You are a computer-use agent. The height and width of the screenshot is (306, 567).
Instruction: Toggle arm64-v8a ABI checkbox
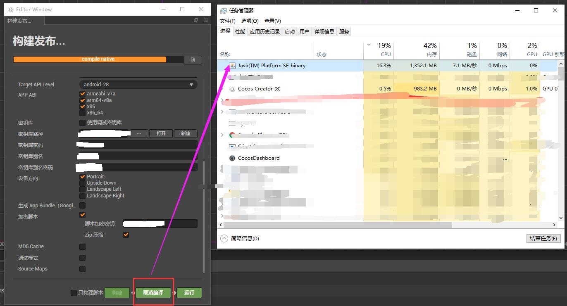(83, 100)
